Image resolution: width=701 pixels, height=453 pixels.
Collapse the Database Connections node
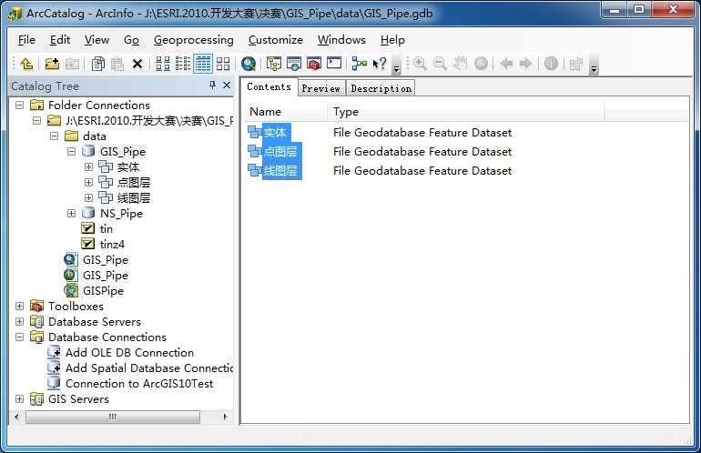20,337
